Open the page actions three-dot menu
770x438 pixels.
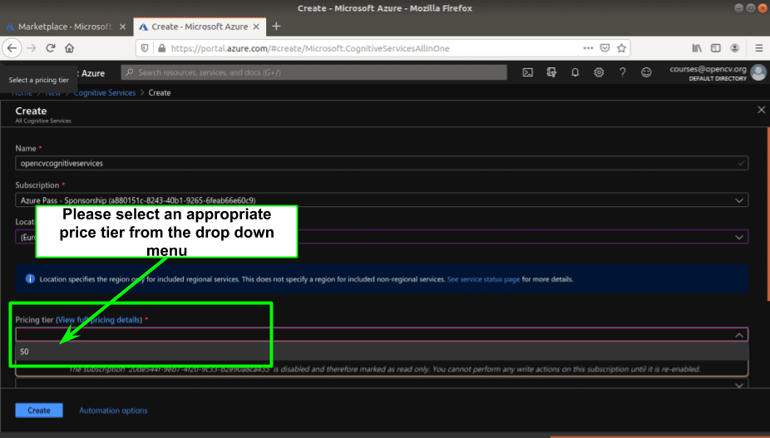[588, 48]
